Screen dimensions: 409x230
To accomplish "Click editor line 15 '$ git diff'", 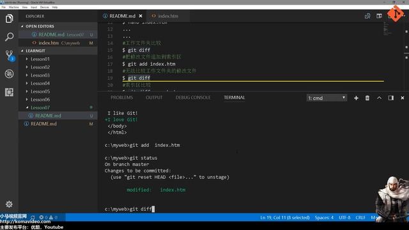I will coord(136,50).
